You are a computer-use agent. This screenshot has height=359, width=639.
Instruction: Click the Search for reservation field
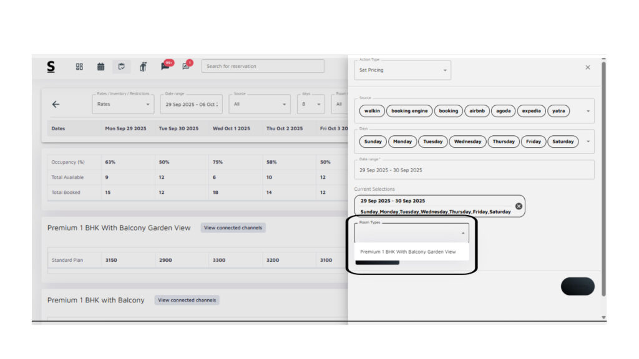tap(262, 66)
